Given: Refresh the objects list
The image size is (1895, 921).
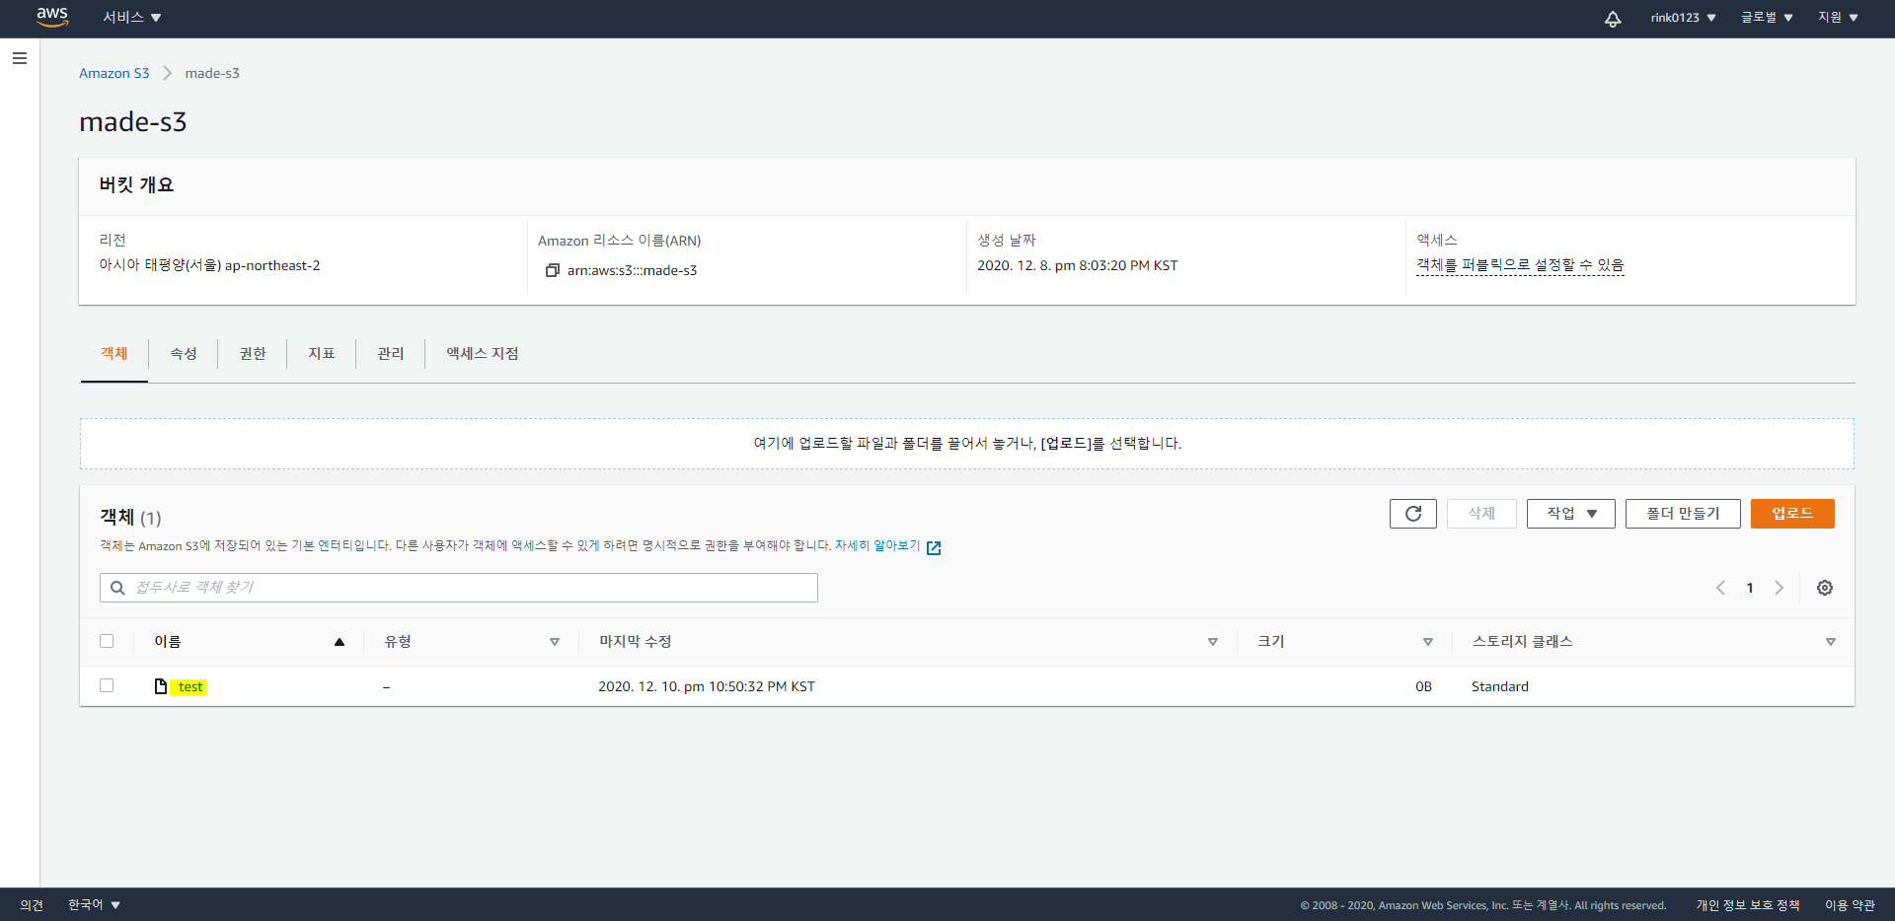Looking at the screenshot, I should coord(1413,514).
